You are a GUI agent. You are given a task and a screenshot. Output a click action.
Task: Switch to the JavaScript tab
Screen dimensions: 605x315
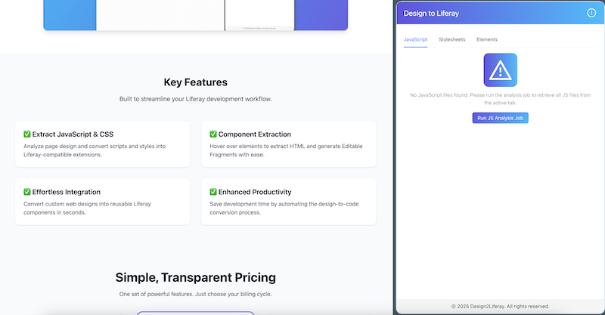[415, 39]
